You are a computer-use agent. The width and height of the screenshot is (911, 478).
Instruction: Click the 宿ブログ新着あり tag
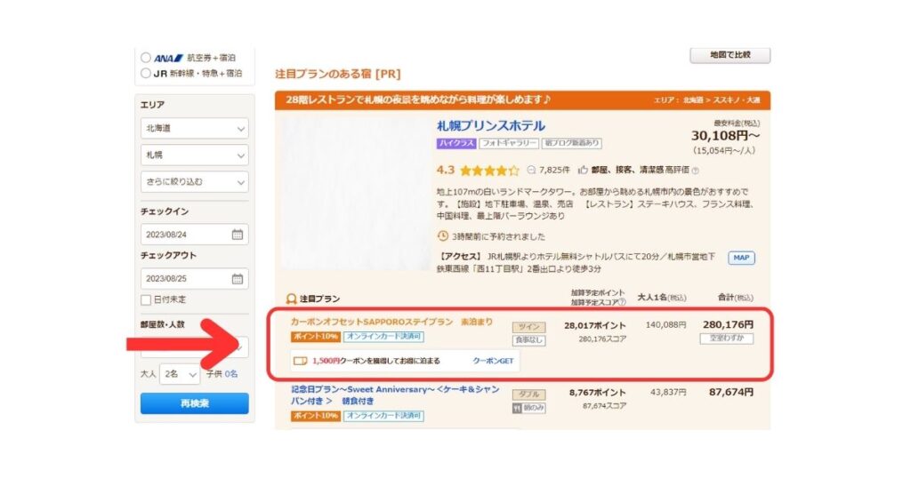(x=572, y=143)
